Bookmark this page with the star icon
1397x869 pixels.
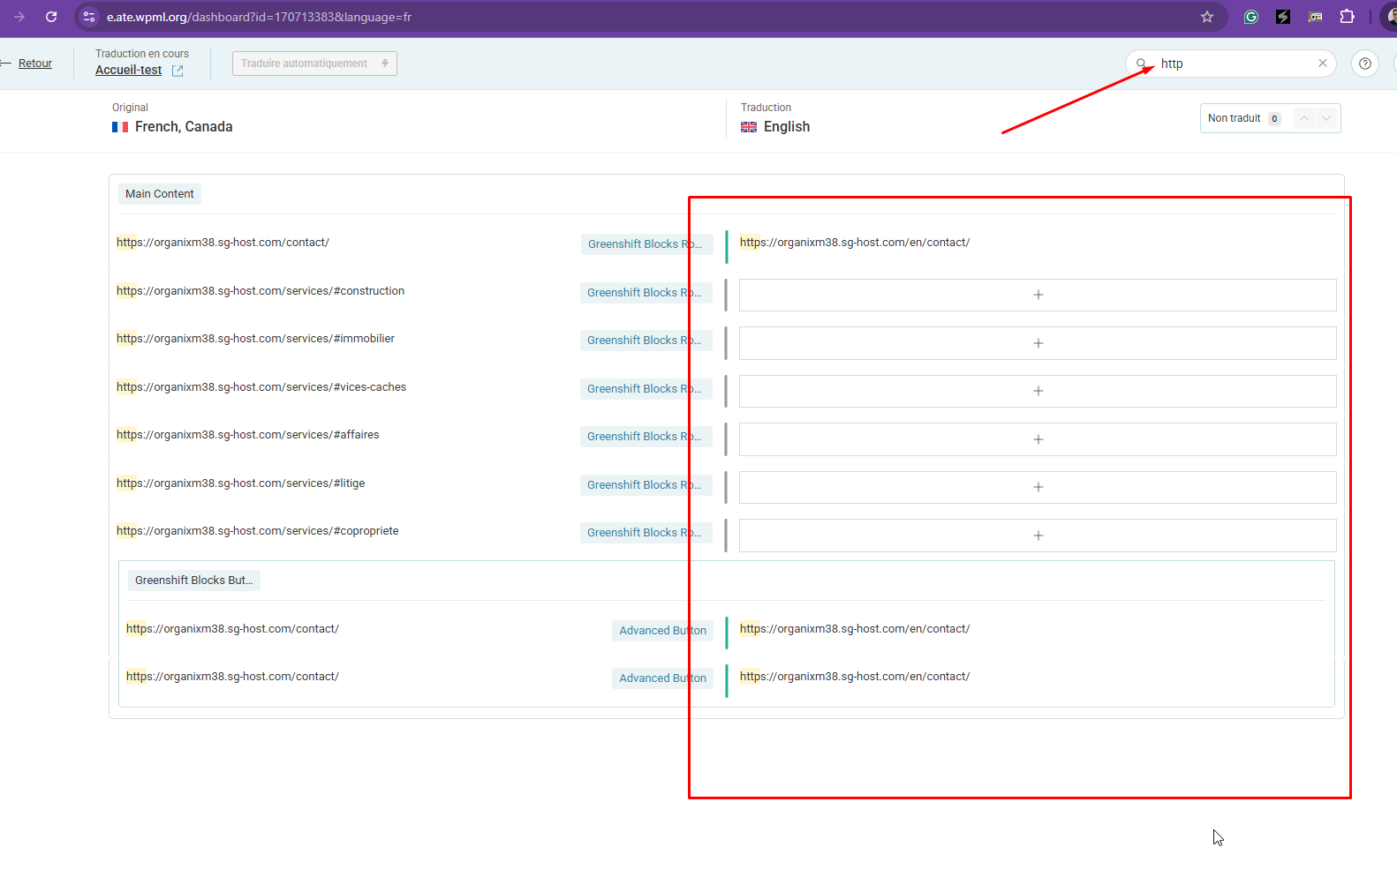pos(1207,17)
